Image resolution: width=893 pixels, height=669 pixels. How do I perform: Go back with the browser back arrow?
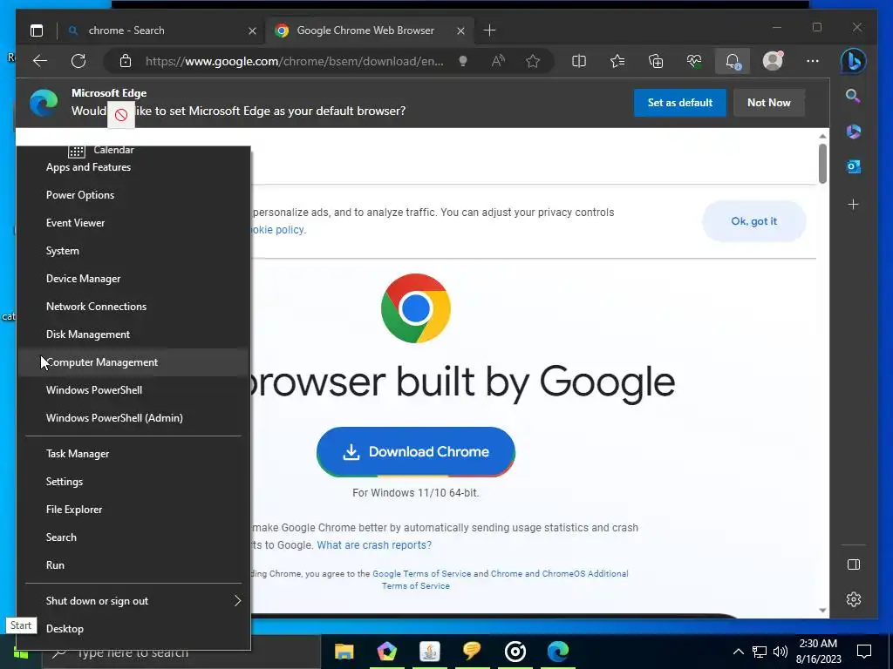click(x=40, y=61)
